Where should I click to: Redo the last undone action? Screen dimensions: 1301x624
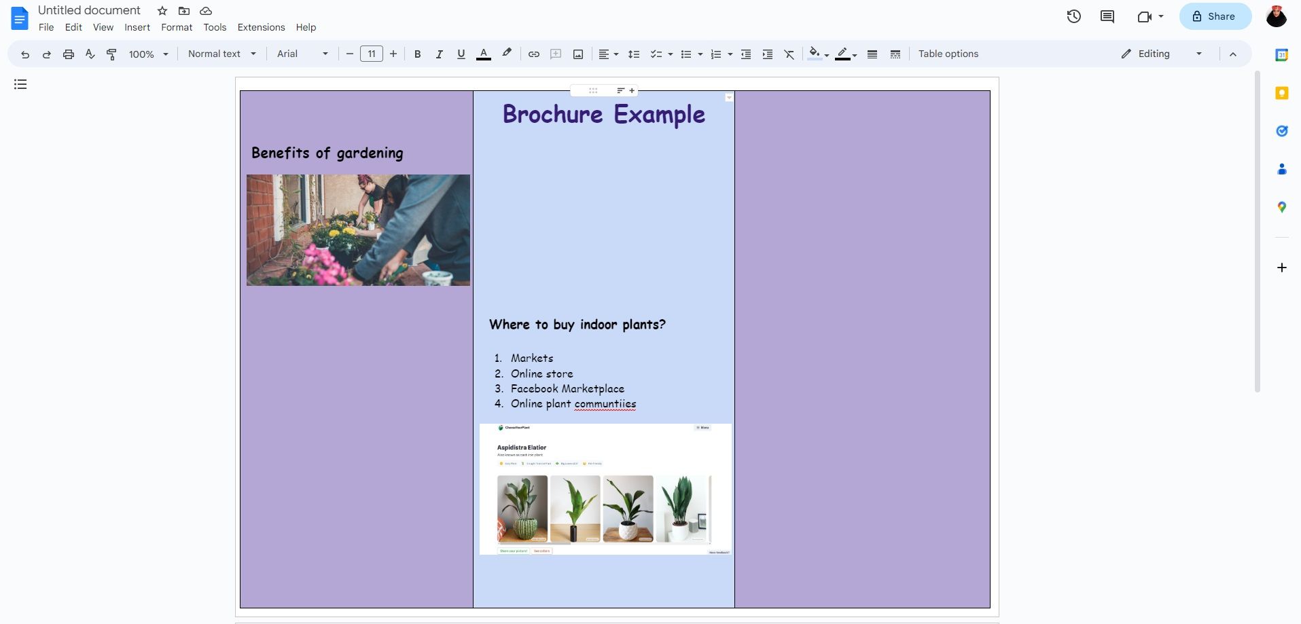coord(47,54)
